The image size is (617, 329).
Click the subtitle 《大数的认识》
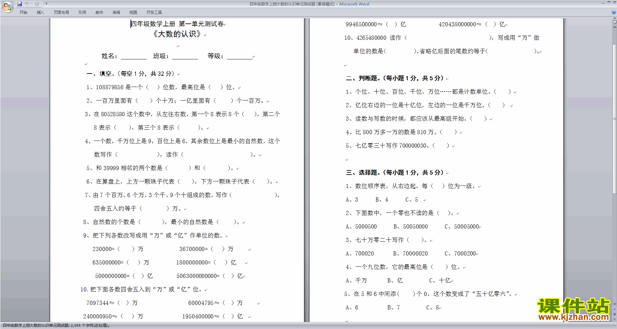pyautogui.click(x=177, y=34)
